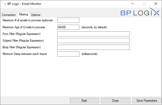Open the Options tab
The image size is (162, 105).
(x=36, y=15)
